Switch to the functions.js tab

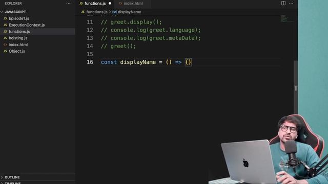(x=95, y=4)
